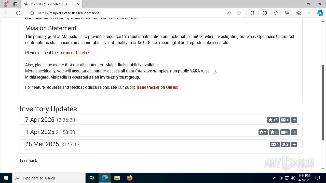Click the card badge showing 8
326x183 pixels.
click(285, 132)
